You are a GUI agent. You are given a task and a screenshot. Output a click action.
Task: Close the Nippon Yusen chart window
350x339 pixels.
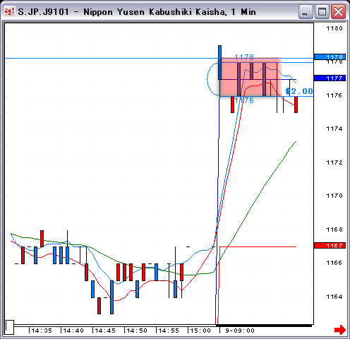pyautogui.click(x=338, y=12)
